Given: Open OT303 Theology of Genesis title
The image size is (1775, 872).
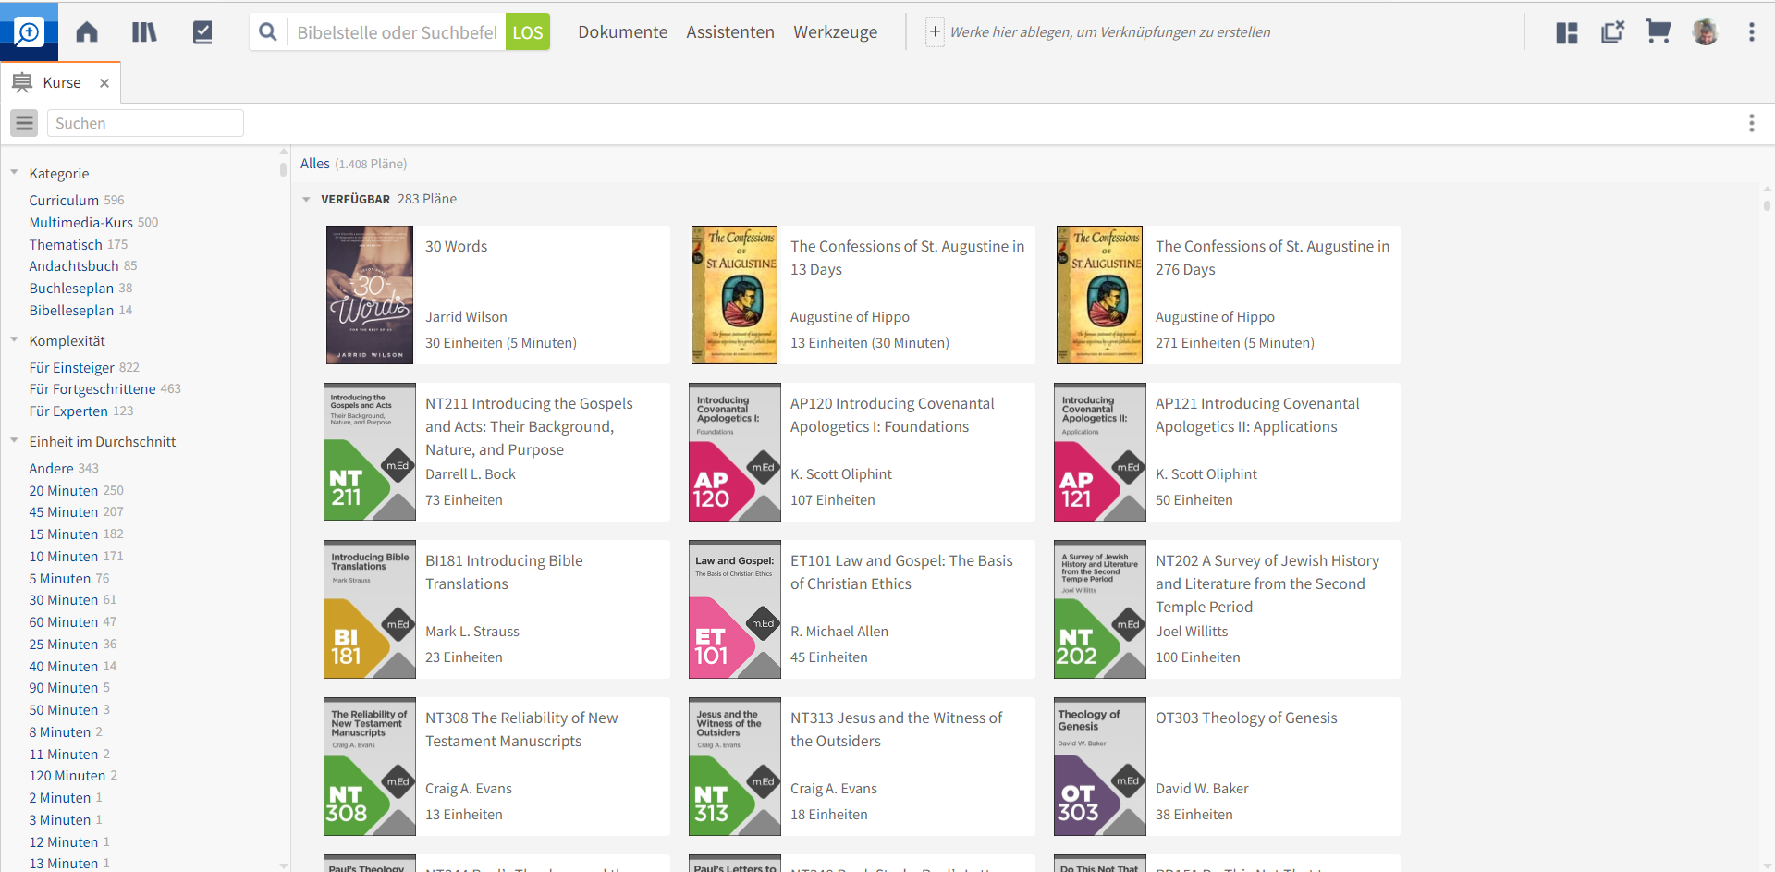Looking at the screenshot, I should tap(1246, 718).
